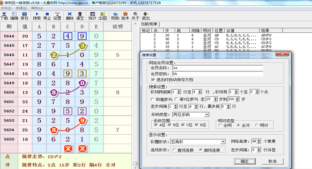312x169 pixels.
Task: Close the 搜索设置 dialog
Action: pyautogui.click(x=282, y=54)
